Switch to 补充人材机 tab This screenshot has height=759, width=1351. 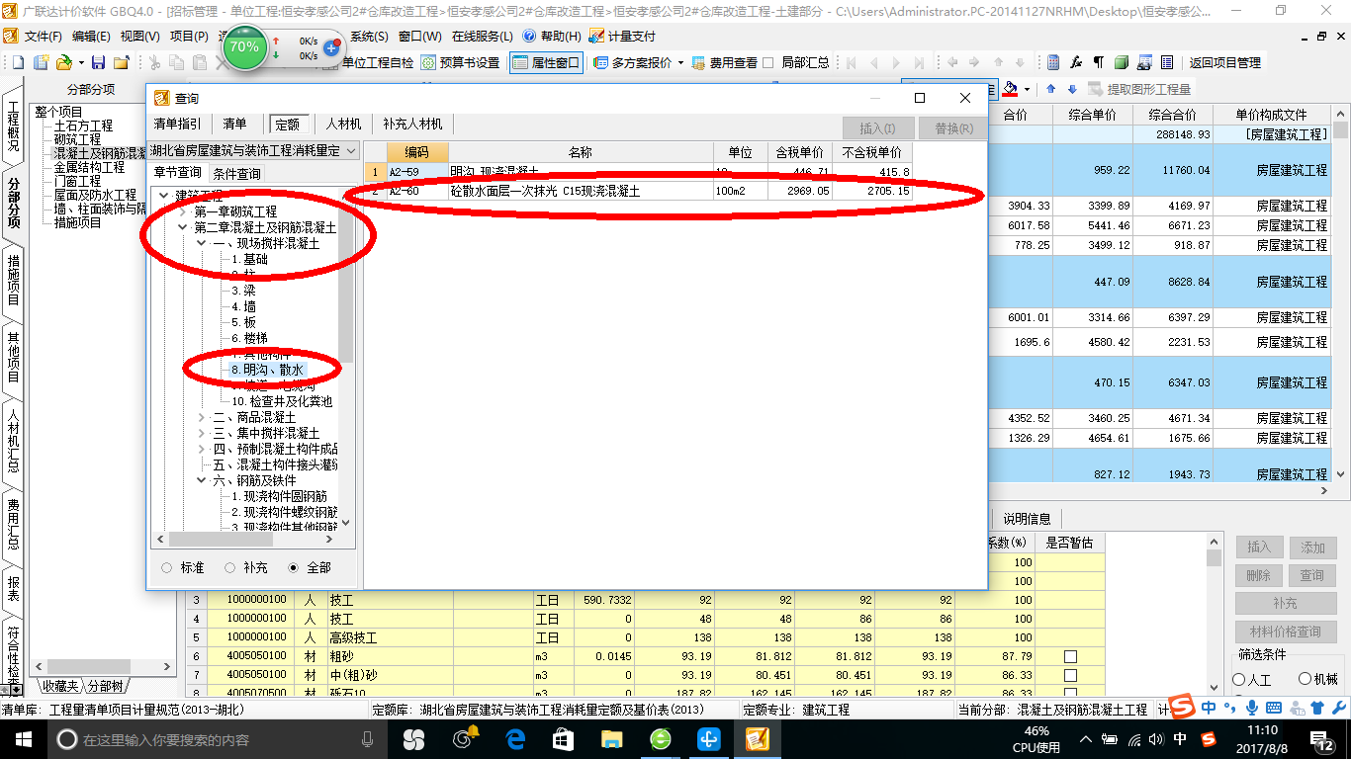point(413,125)
